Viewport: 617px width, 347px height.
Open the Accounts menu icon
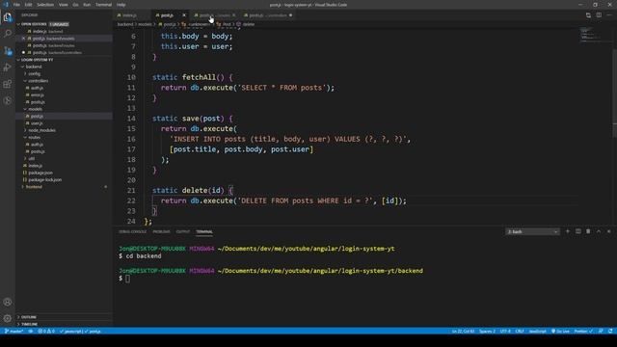(x=8, y=302)
